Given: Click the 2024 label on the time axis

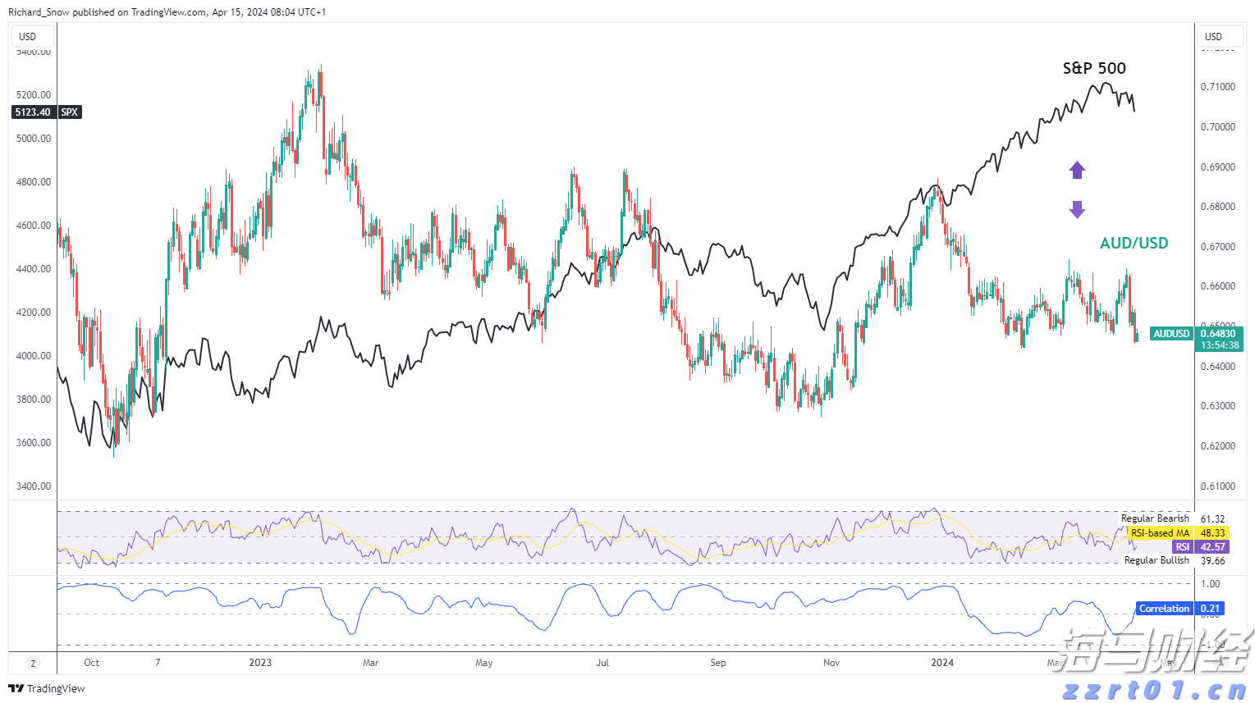Looking at the screenshot, I should [941, 662].
